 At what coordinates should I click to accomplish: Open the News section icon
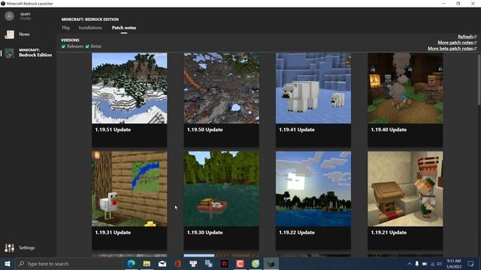[x=9, y=34]
